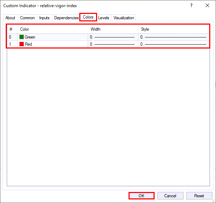
Task: Click the Colors tab
Action: coord(88,17)
